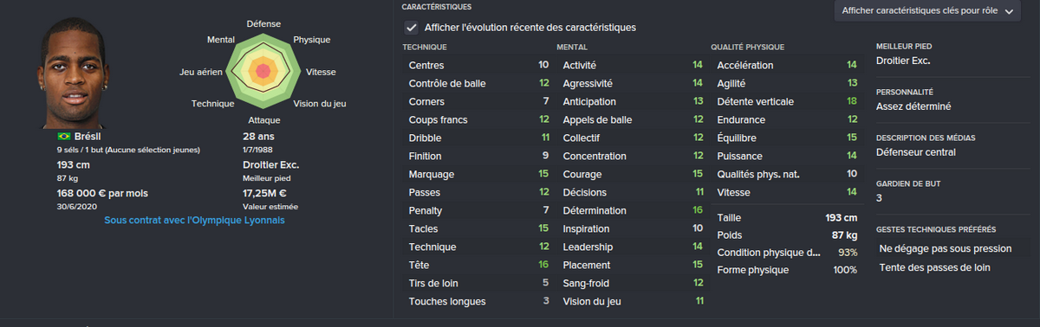Click the 'Assez déterminé' personality text
Viewport: 1040px width, 327px height.
pyautogui.click(x=913, y=106)
